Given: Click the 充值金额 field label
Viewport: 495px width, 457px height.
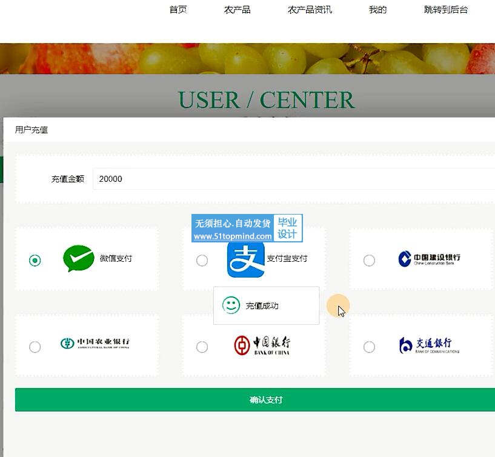Looking at the screenshot, I should pos(68,179).
